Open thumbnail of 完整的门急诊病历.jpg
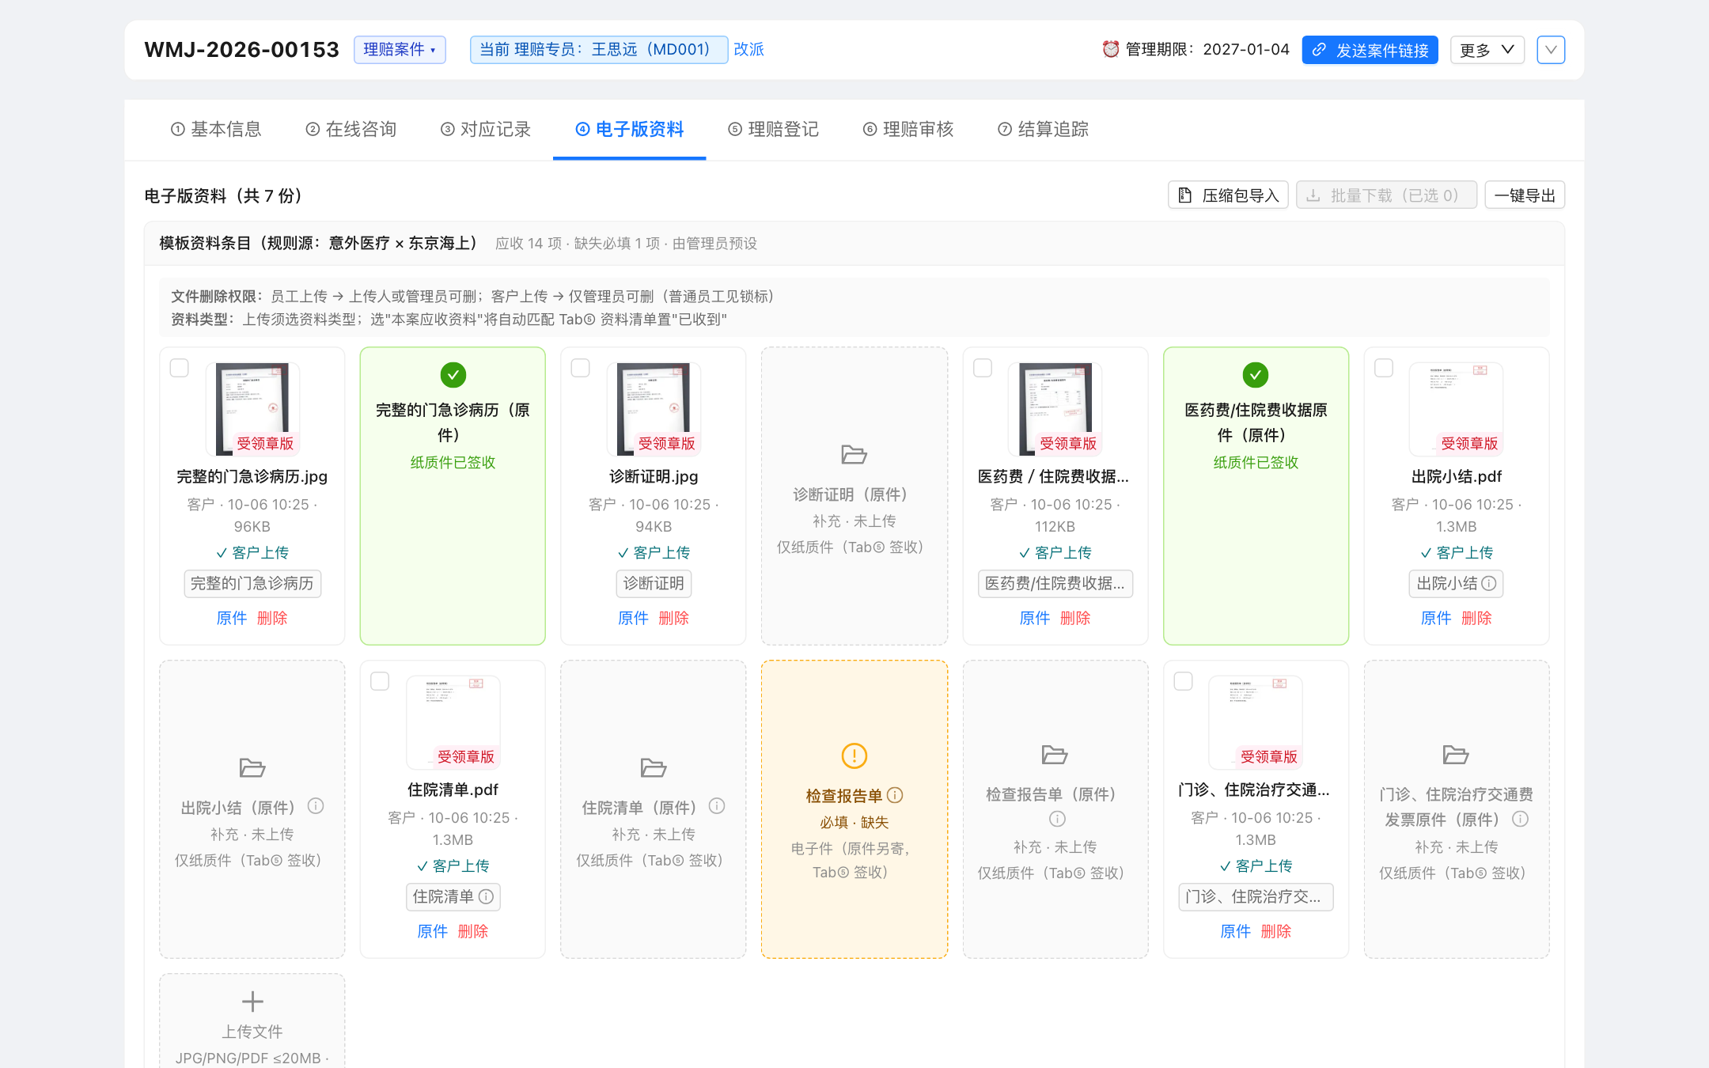The height and width of the screenshot is (1068, 1709). coord(252,408)
